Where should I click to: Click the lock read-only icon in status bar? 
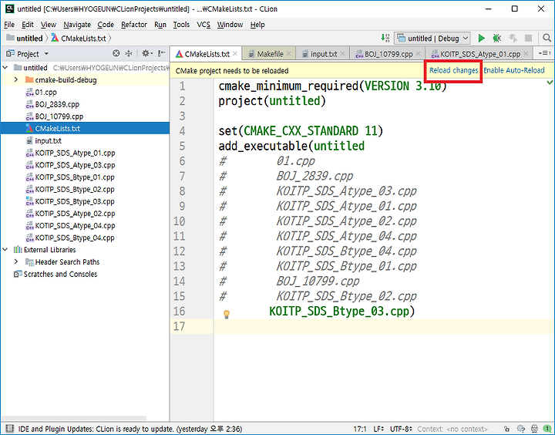(507, 429)
